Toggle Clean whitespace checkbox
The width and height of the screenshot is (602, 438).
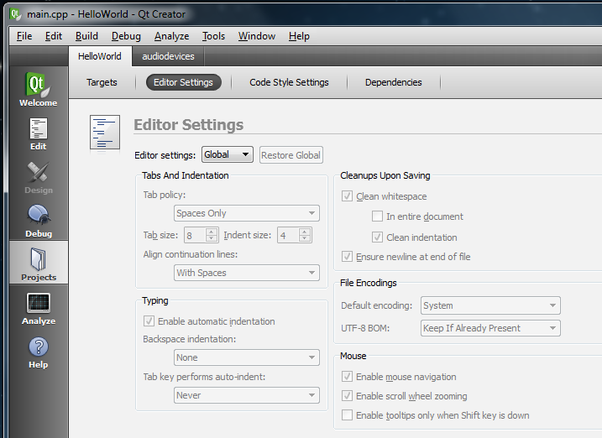[347, 196]
